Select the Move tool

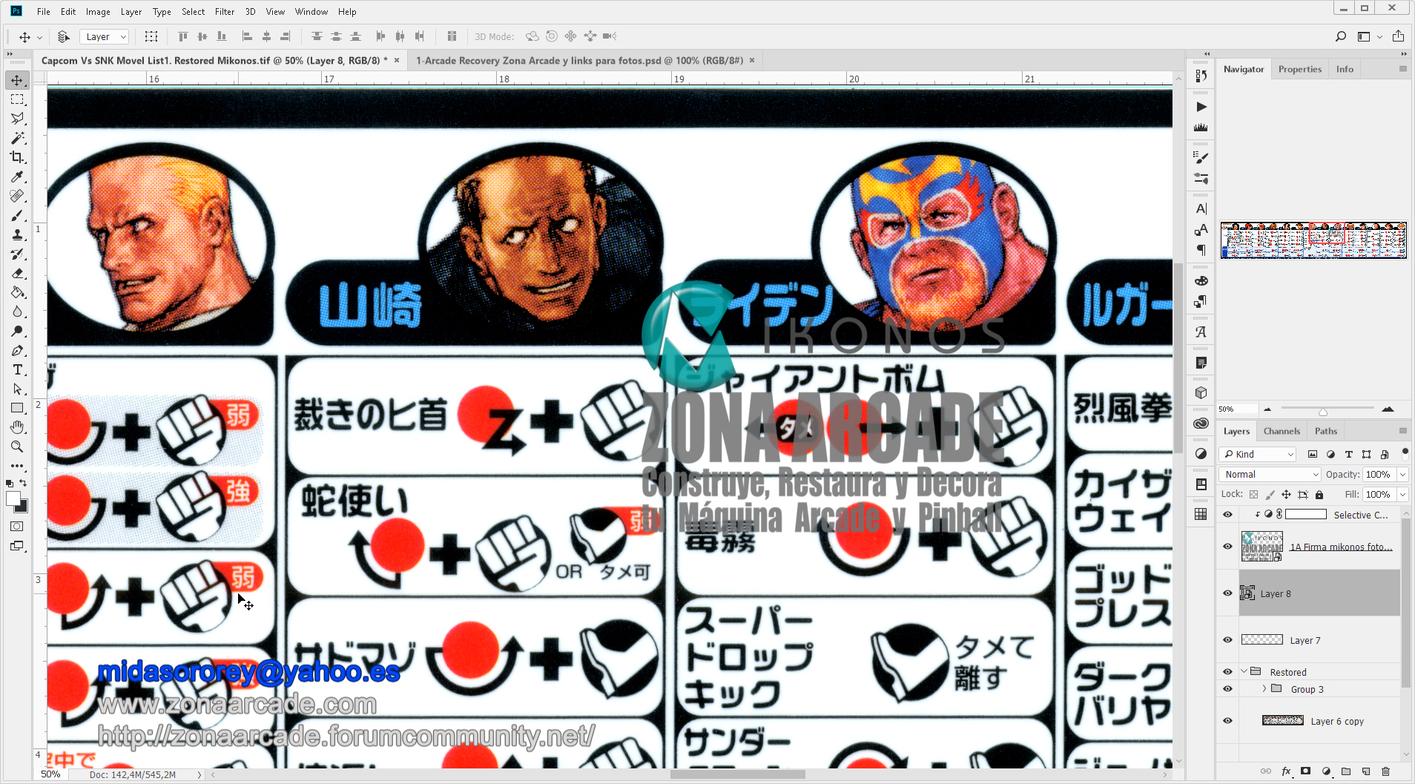18,79
